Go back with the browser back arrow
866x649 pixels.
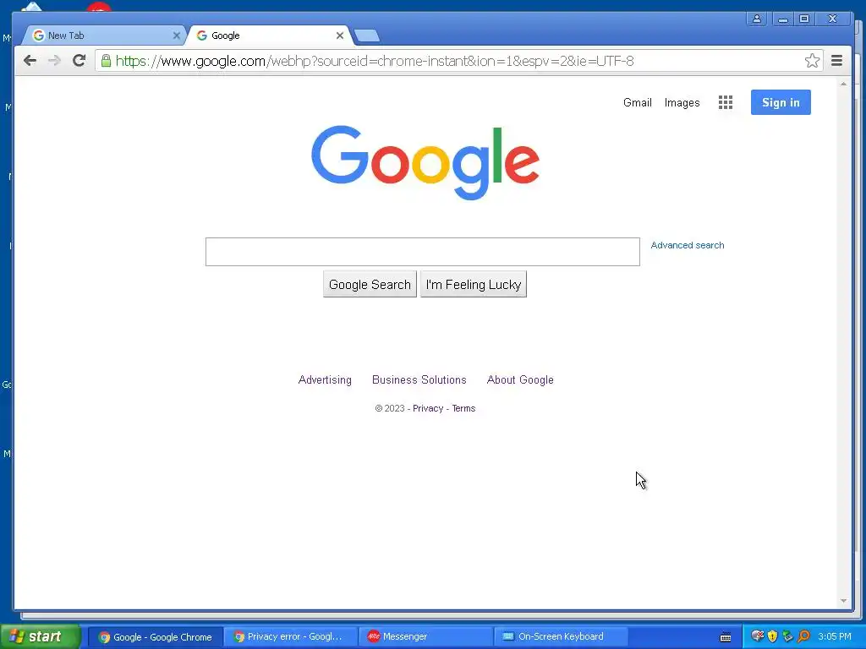[x=30, y=61]
